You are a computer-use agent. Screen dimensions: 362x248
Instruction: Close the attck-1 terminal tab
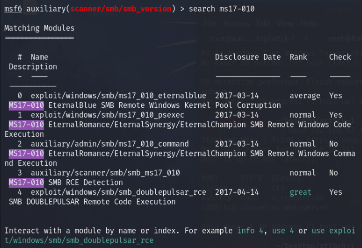coord(306,38)
